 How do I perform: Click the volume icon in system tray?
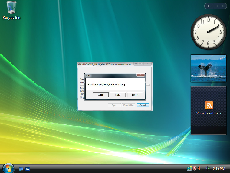click(x=208, y=168)
